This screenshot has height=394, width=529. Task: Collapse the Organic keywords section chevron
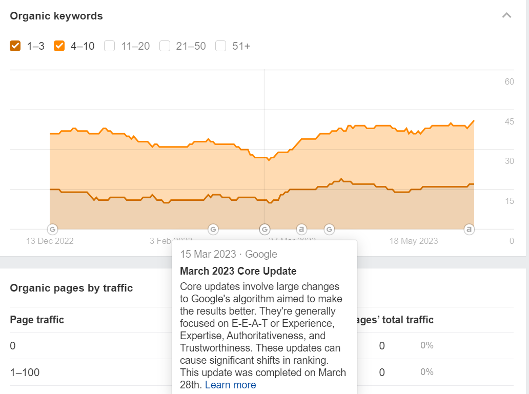(506, 15)
